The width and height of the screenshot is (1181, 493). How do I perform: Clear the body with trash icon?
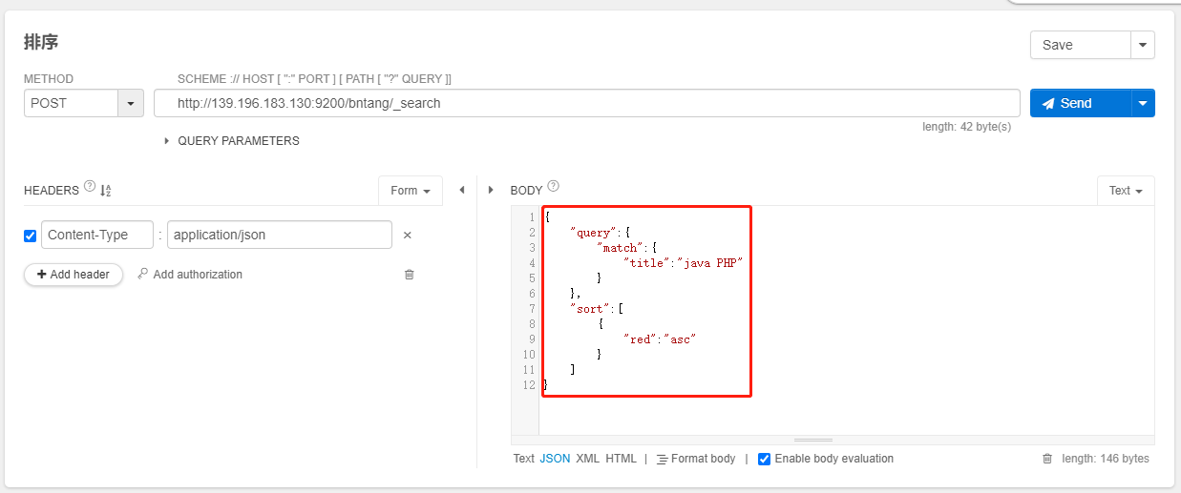tap(1047, 459)
